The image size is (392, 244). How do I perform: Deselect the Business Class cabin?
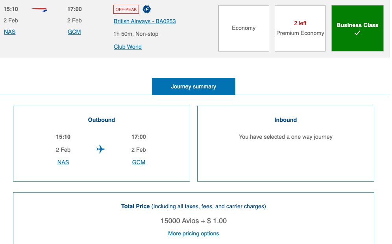coord(357,28)
